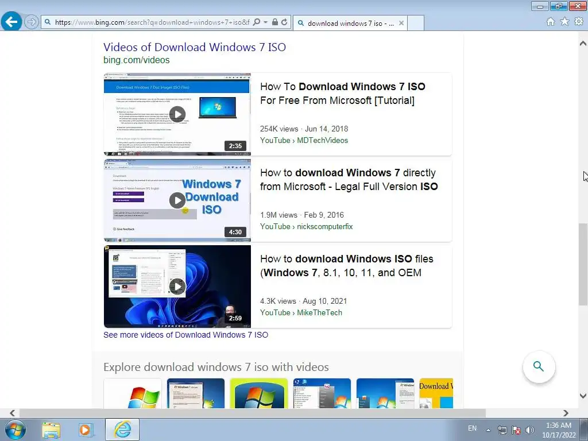Go back with the browser Back arrow

11,22
